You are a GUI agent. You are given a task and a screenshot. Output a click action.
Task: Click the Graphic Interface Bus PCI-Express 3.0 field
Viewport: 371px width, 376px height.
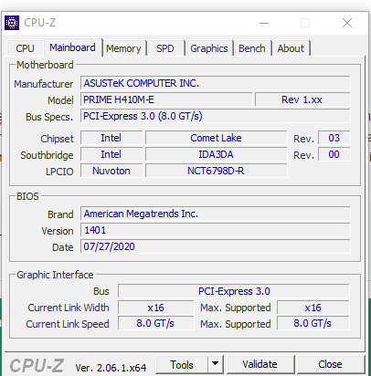(234, 291)
